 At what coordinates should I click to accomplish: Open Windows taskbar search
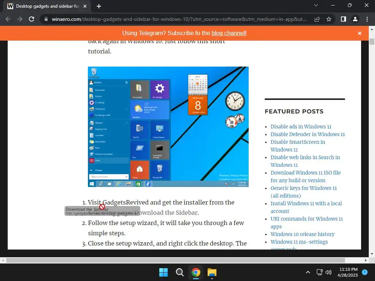[x=179, y=272]
